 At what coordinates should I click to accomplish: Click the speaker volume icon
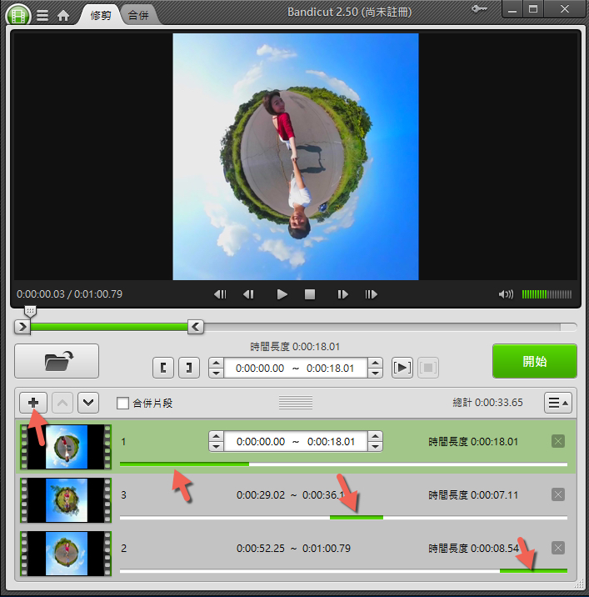[505, 294]
